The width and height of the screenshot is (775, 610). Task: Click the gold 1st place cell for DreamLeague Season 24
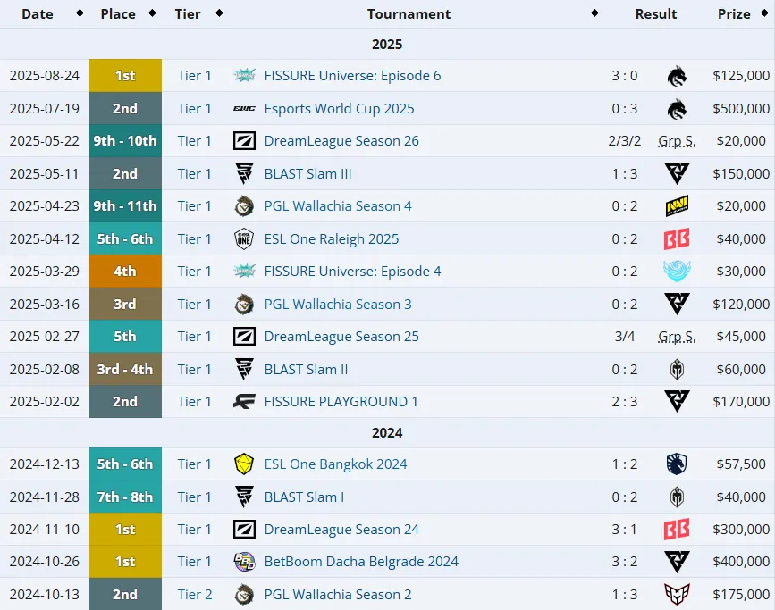click(x=125, y=530)
